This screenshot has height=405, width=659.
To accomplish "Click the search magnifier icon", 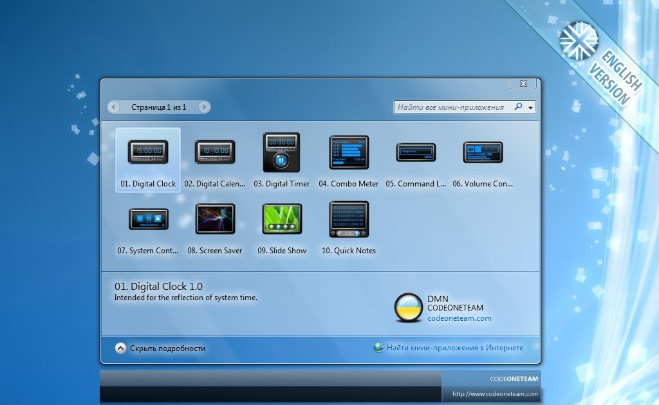I will [x=518, y=107].
